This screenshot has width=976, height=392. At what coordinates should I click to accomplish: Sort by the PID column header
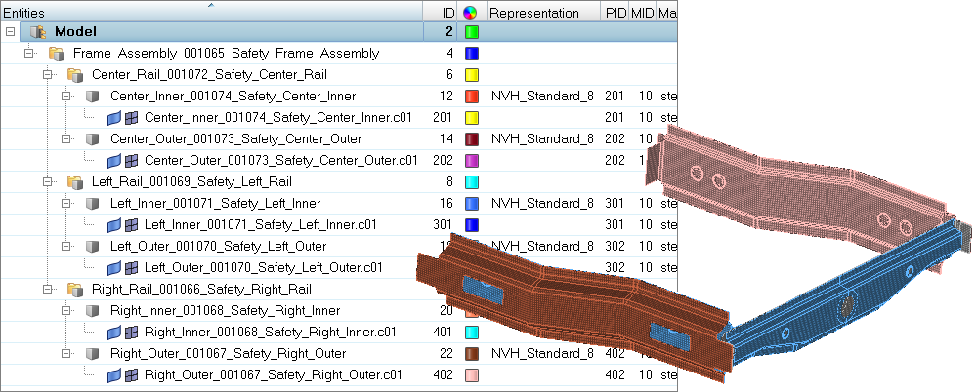615,13
